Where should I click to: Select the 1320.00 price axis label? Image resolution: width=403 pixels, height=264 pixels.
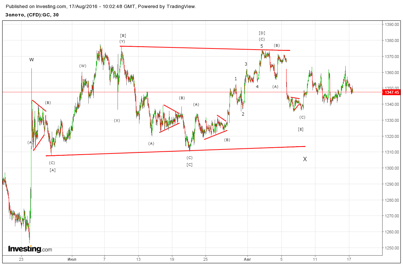pyautogui.click(x=392, y=136)
